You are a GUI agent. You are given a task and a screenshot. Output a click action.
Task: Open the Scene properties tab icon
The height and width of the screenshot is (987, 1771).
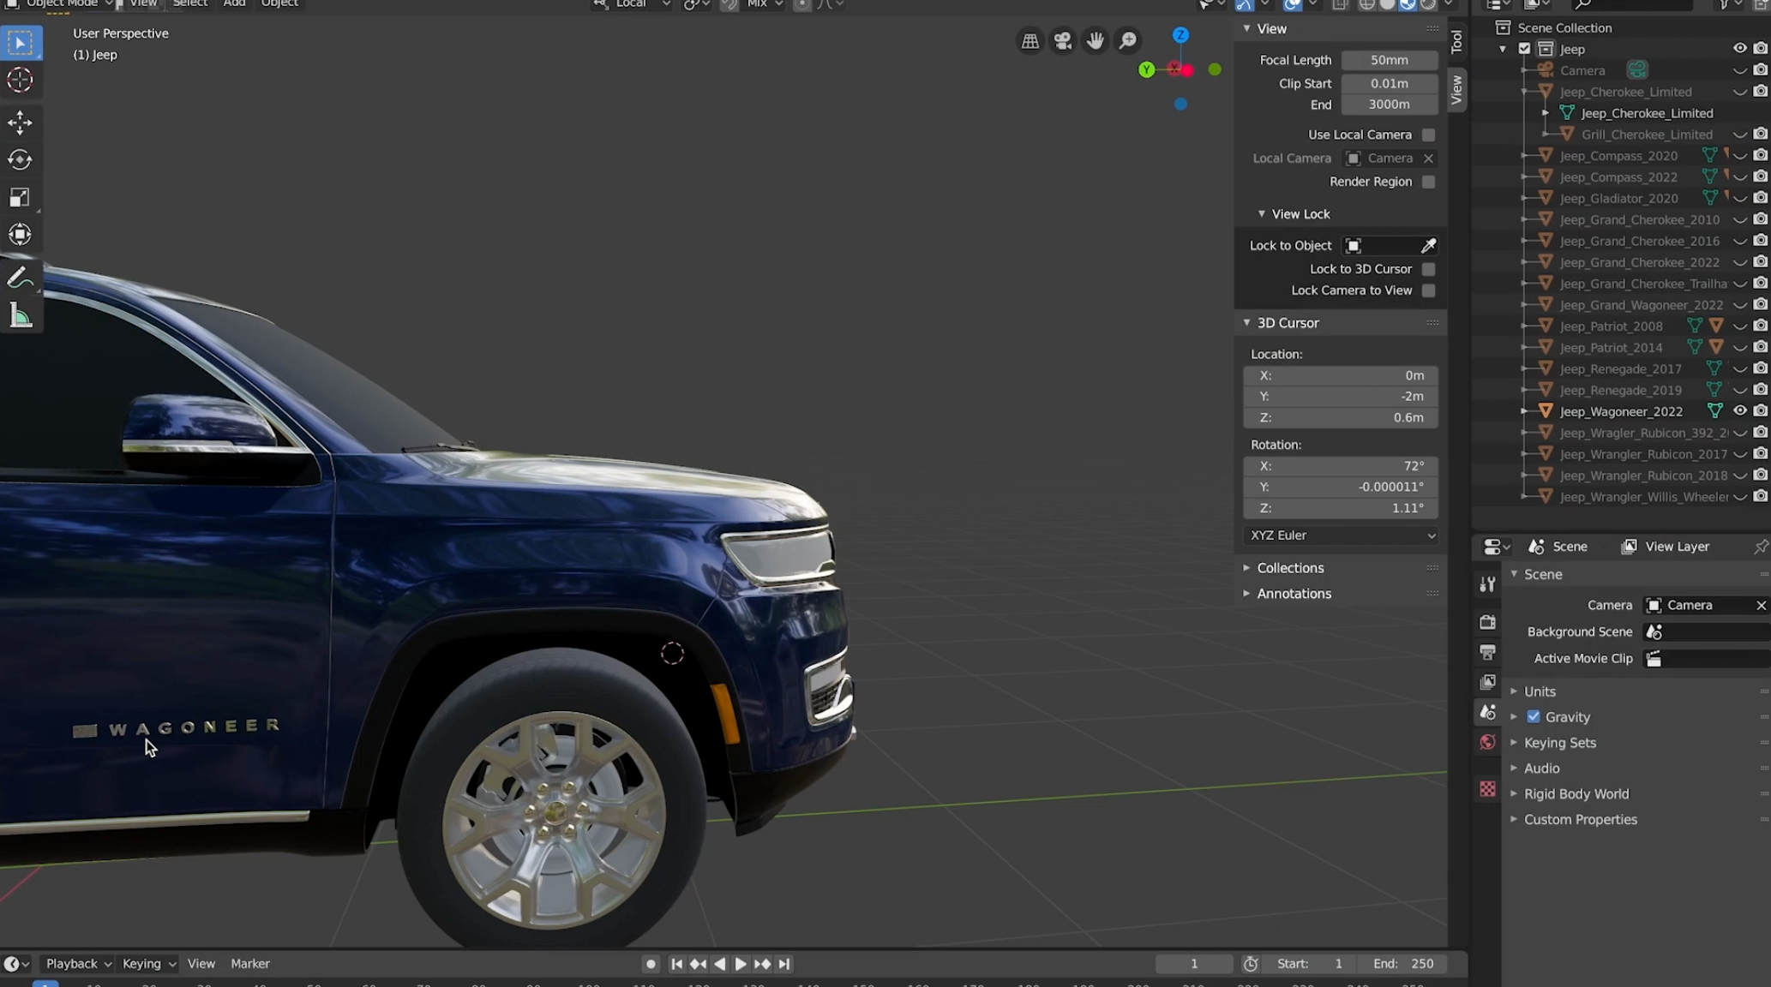(x=1487, y=712)
